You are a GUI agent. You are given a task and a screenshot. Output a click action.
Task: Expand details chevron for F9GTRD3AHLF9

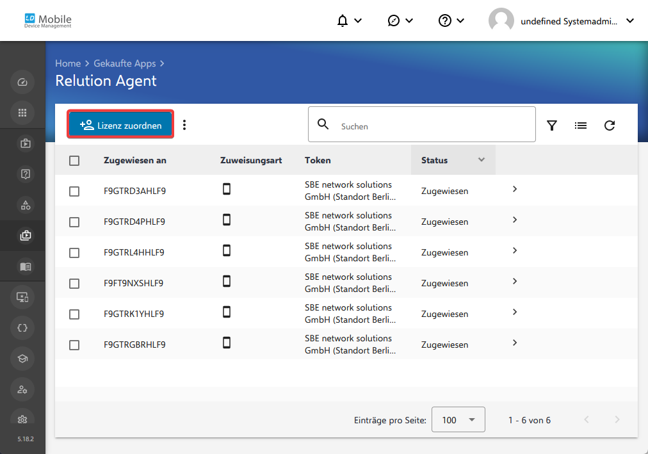click(515, 189)
